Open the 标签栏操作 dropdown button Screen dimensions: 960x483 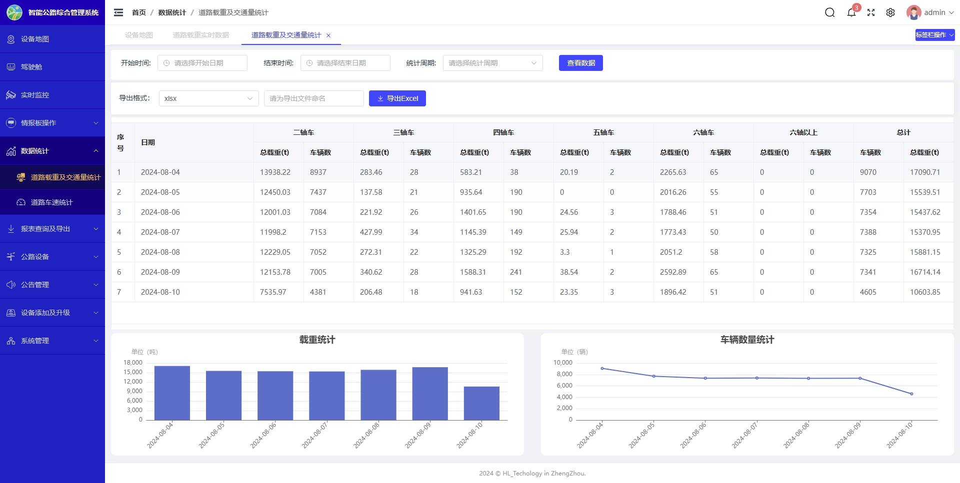(934, 35)
